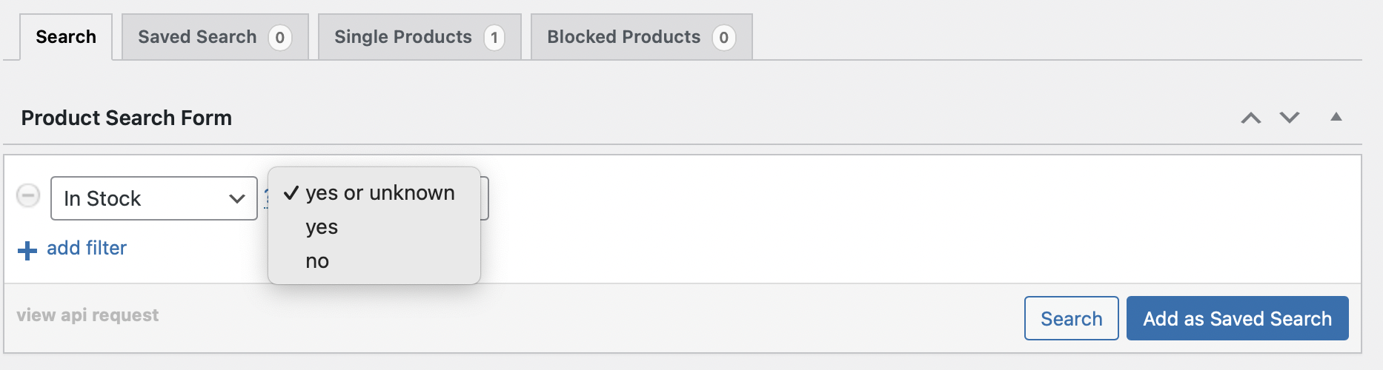Image resolution: width=1383 pixels, height=370 pixels.
Task: Click the Single Products count badge
Action: point(494,38)
